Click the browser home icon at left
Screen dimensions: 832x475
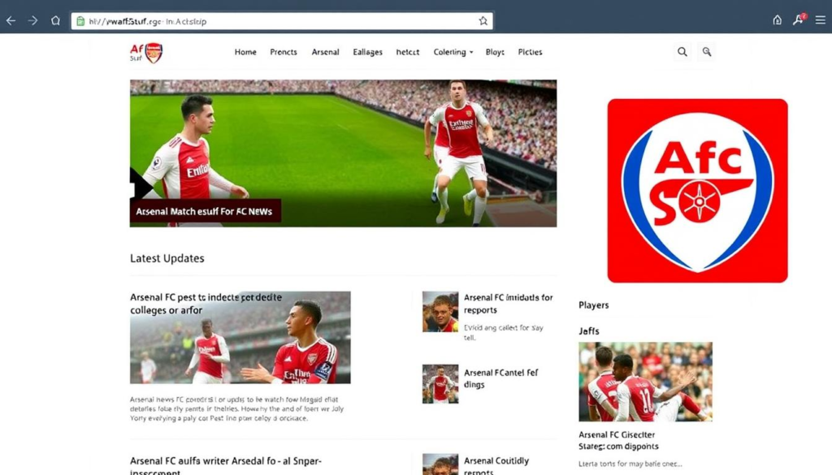(x=56, y=21)
